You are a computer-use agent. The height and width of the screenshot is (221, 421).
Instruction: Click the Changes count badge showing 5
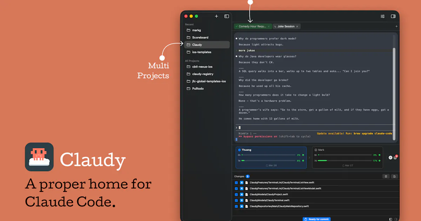(x=248, y=176)
